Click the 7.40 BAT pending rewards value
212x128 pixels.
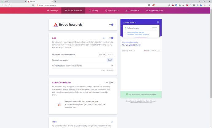pos(102,54)
